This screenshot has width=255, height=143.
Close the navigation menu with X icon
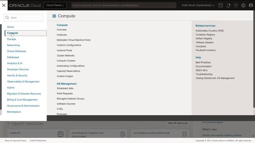click(x=4, y=5)
